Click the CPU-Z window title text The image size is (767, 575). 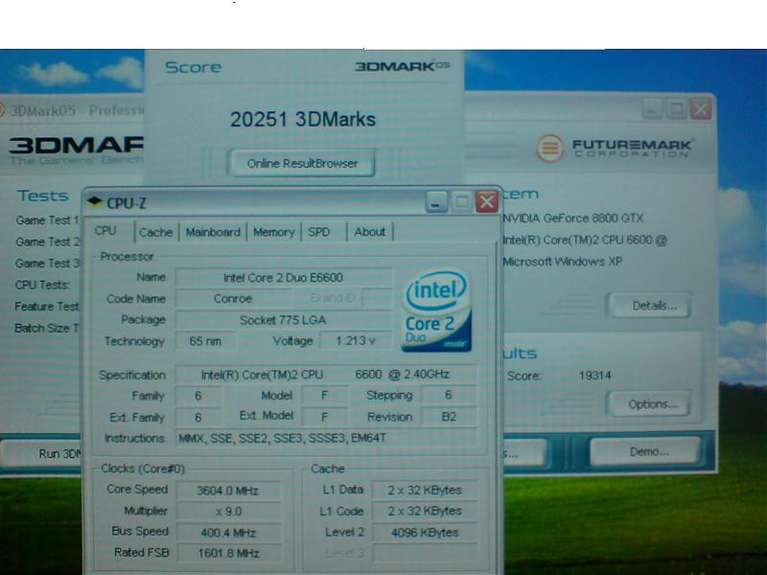(x=127, y=203)
